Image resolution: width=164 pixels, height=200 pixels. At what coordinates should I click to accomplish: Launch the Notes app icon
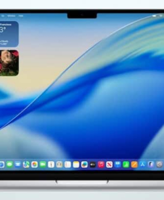[76, 164]
